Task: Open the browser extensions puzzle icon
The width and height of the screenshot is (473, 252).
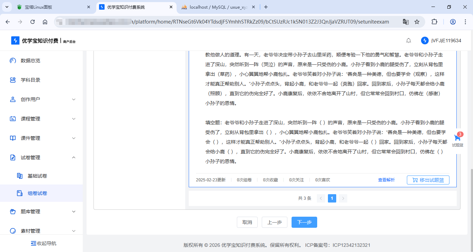Action: coord(434,21)
